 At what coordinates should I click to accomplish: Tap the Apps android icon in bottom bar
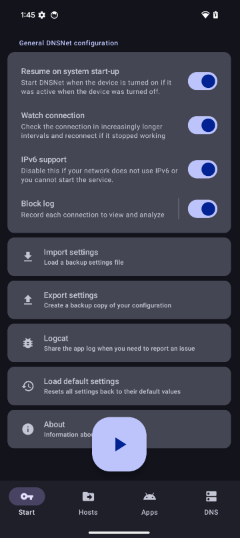pos(149,496)
